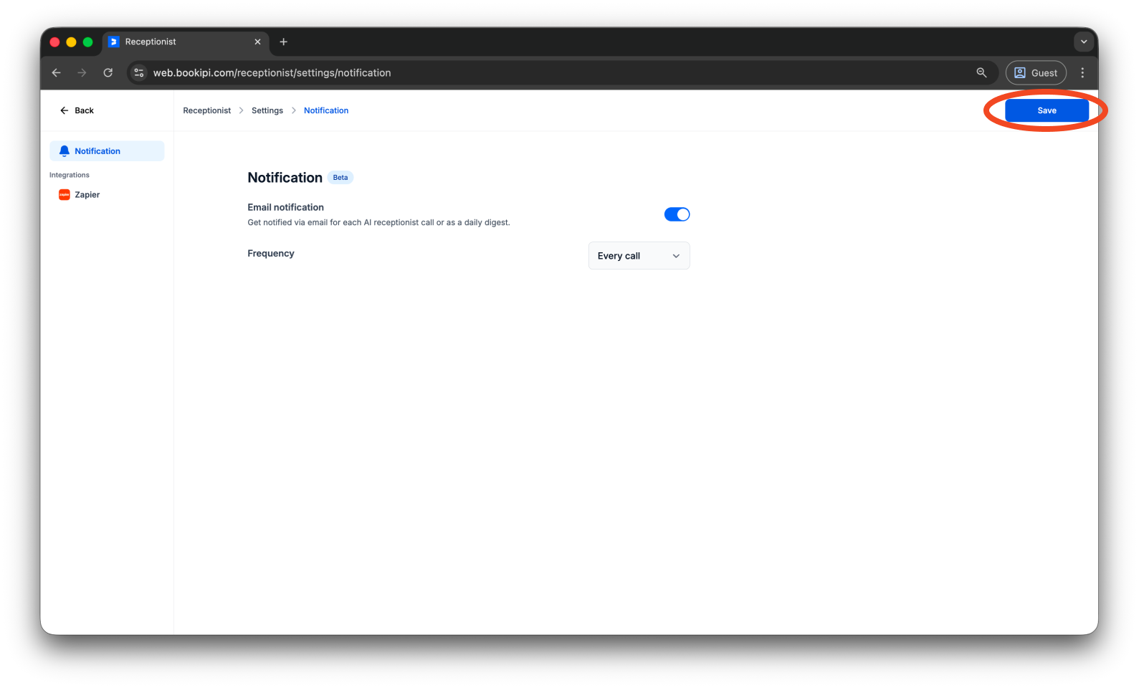Screen dimensions: 1139x688
Task: Click the email notification description text
Action: point(379,222)
